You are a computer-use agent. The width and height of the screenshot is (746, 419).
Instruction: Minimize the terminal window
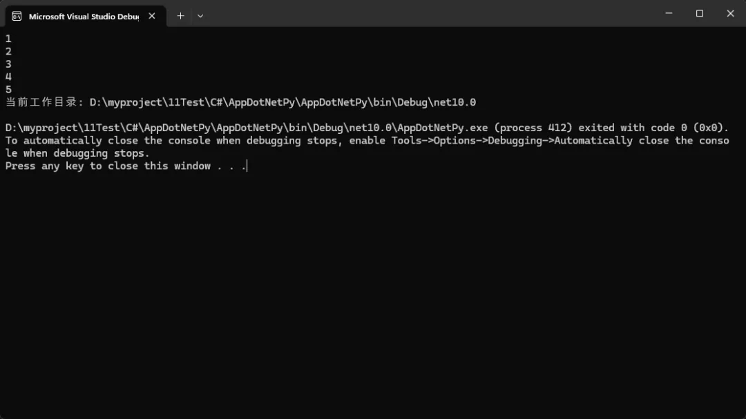coord(669,13)
